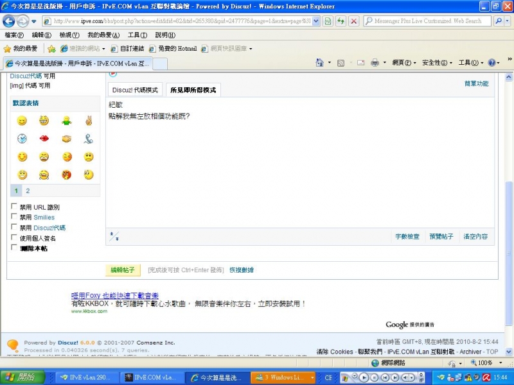Insert the devil emoticon into the post

point(67,175)
